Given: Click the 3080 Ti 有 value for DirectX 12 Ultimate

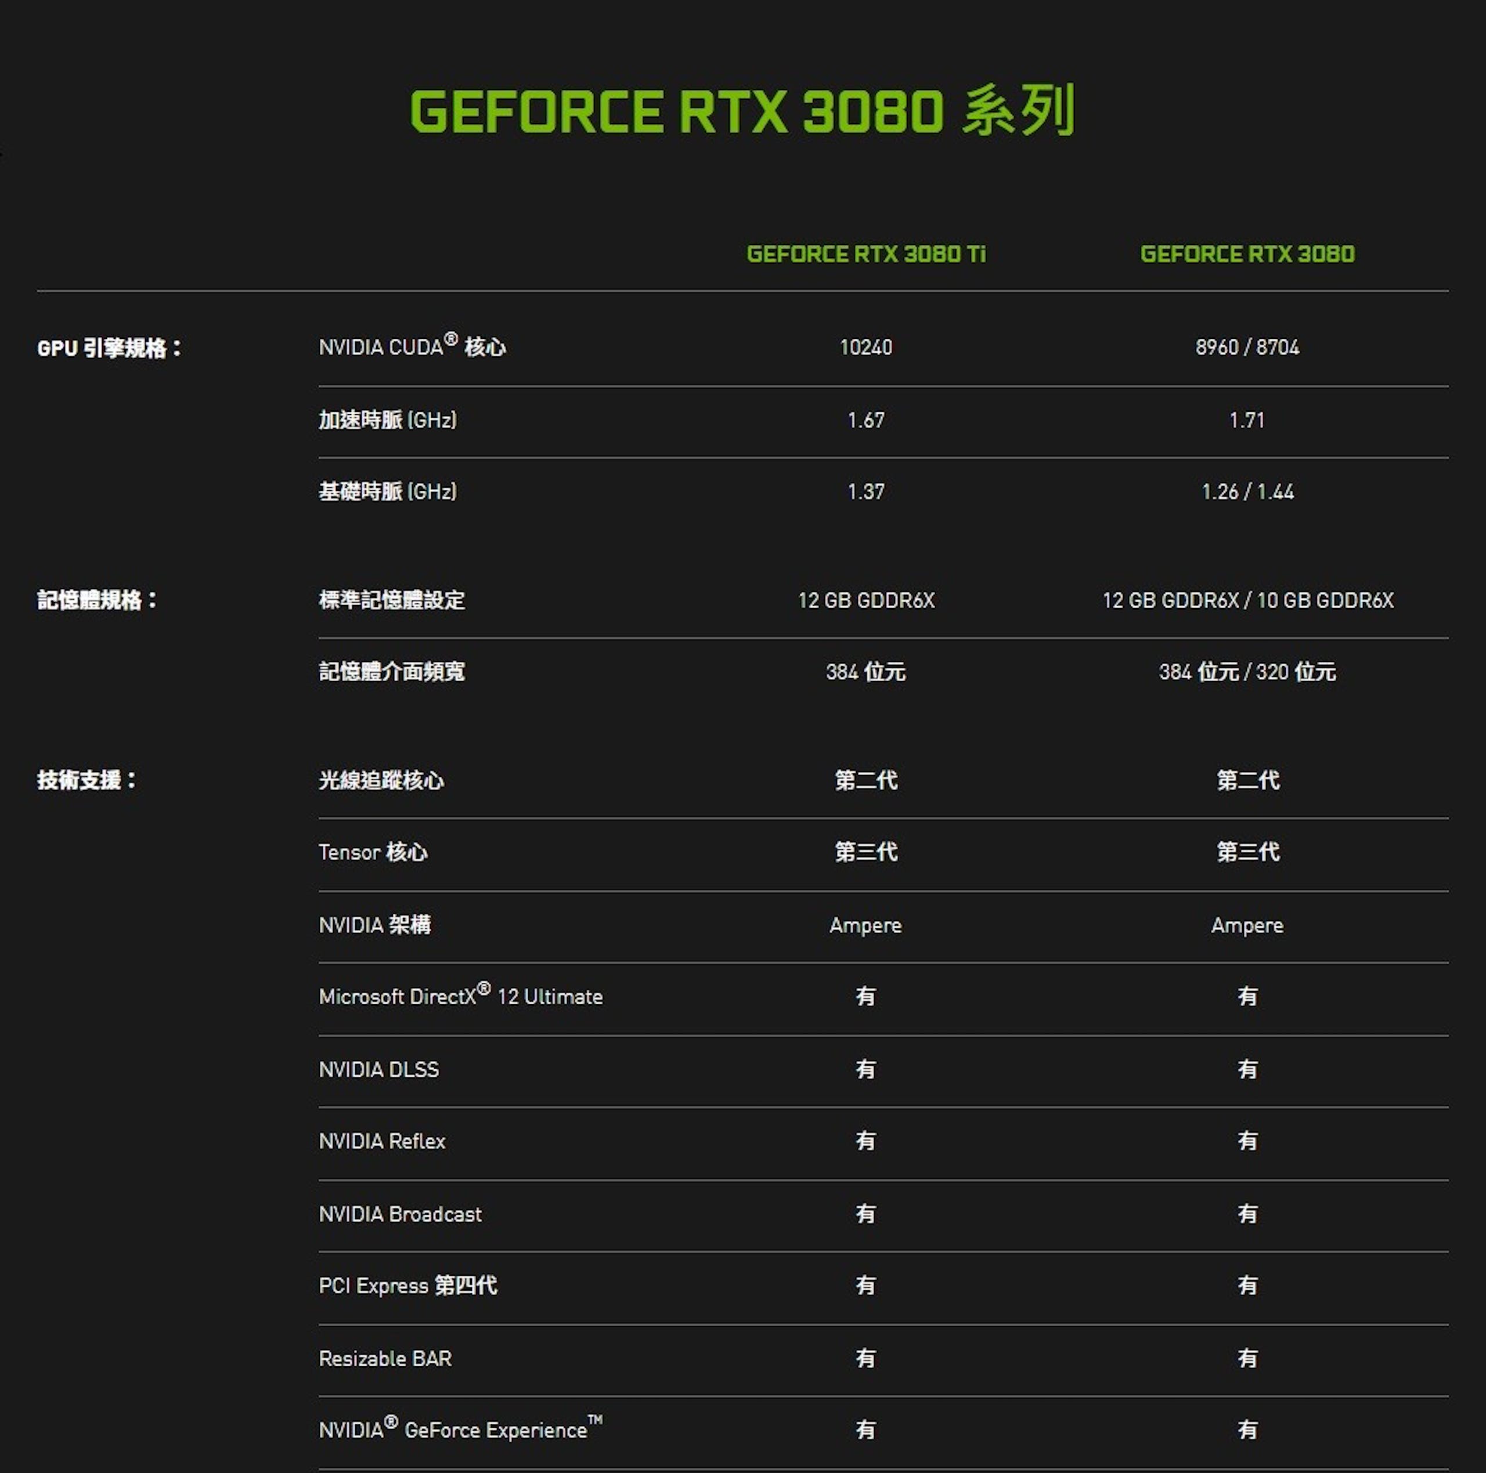Looking at the screenshot, I should click(866, 996).
